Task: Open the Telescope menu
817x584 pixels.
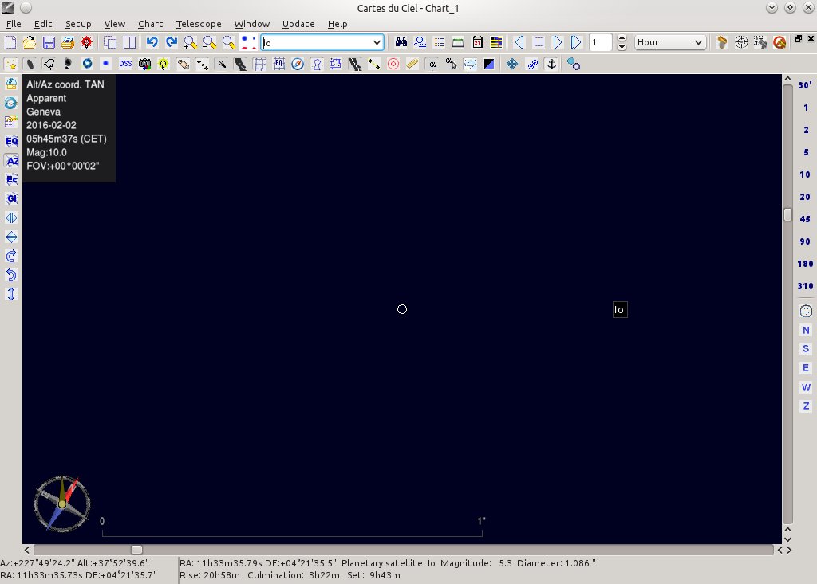Action: [199, 24]
